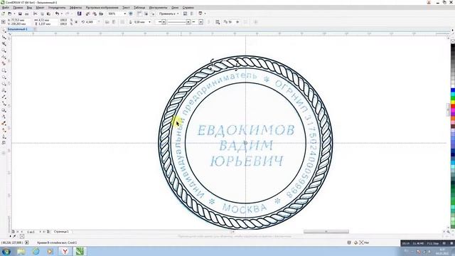Activate the Zoom tool in the toolbox

coord(4,50)
